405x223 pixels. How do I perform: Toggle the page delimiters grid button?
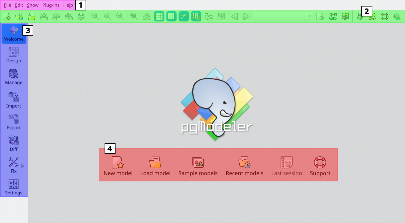(171, 16)
